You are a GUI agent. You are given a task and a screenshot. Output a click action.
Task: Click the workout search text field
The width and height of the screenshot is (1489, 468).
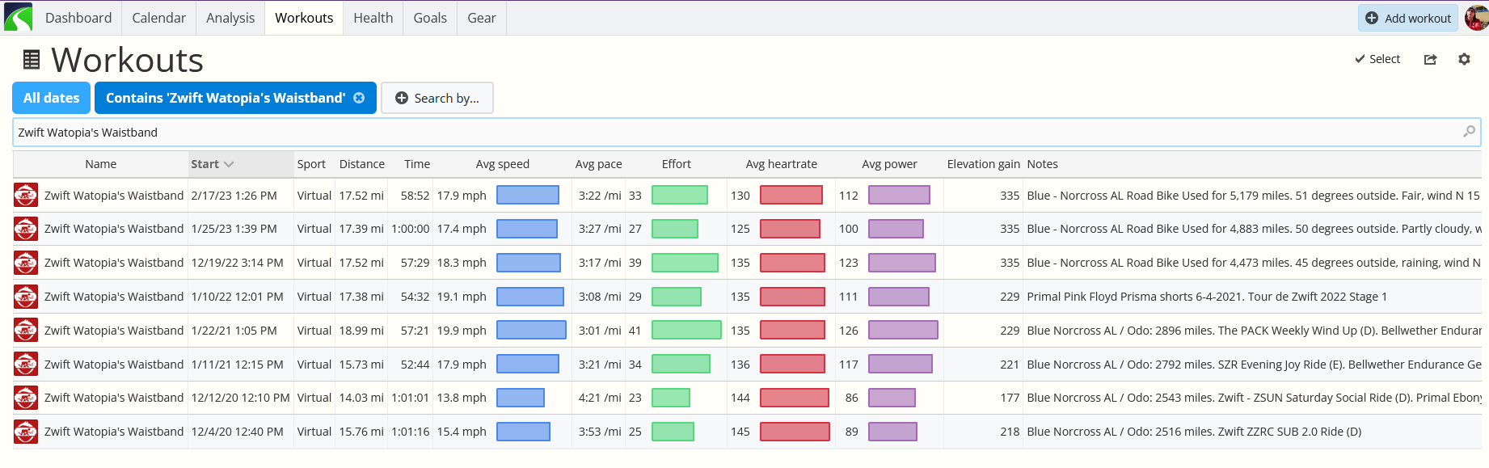pos(728,133)
